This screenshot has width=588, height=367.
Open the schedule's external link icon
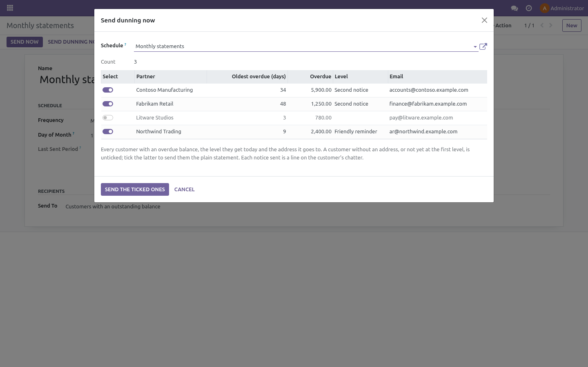click(x=483, y=46)
